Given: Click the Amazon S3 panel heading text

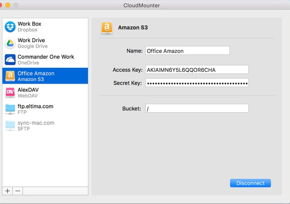Looking at the screenshot, I should click(x=133, y=28).
